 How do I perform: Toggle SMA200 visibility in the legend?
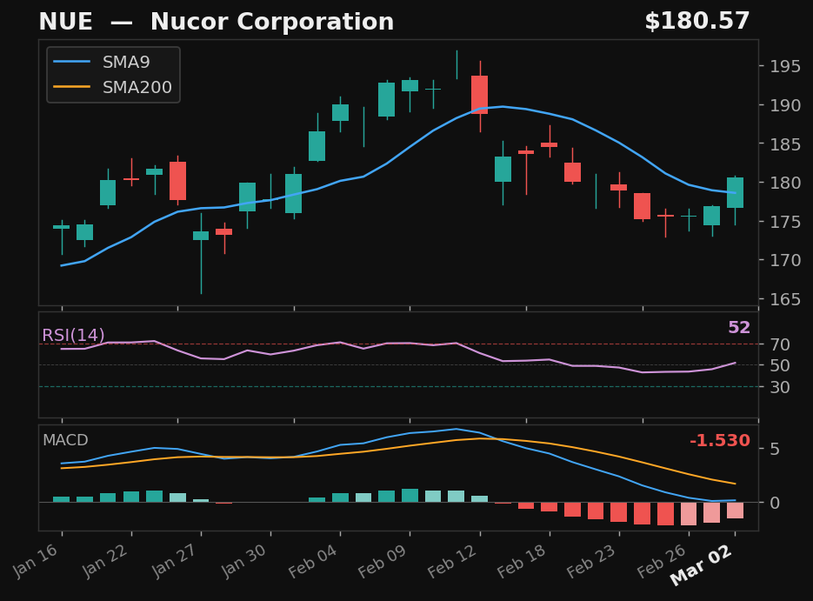click(137, 87)
